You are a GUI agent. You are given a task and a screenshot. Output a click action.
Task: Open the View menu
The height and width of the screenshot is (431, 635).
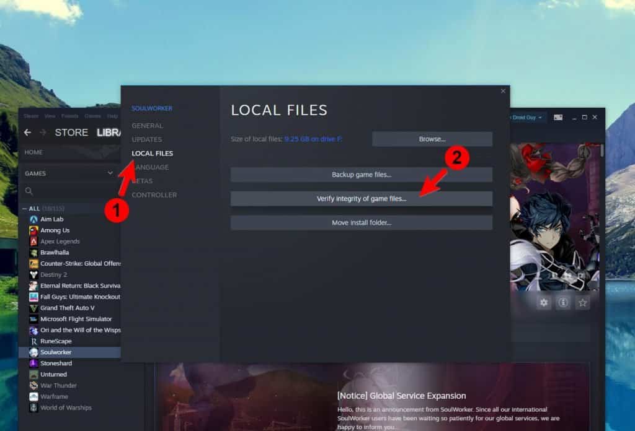tap(50, 116)
